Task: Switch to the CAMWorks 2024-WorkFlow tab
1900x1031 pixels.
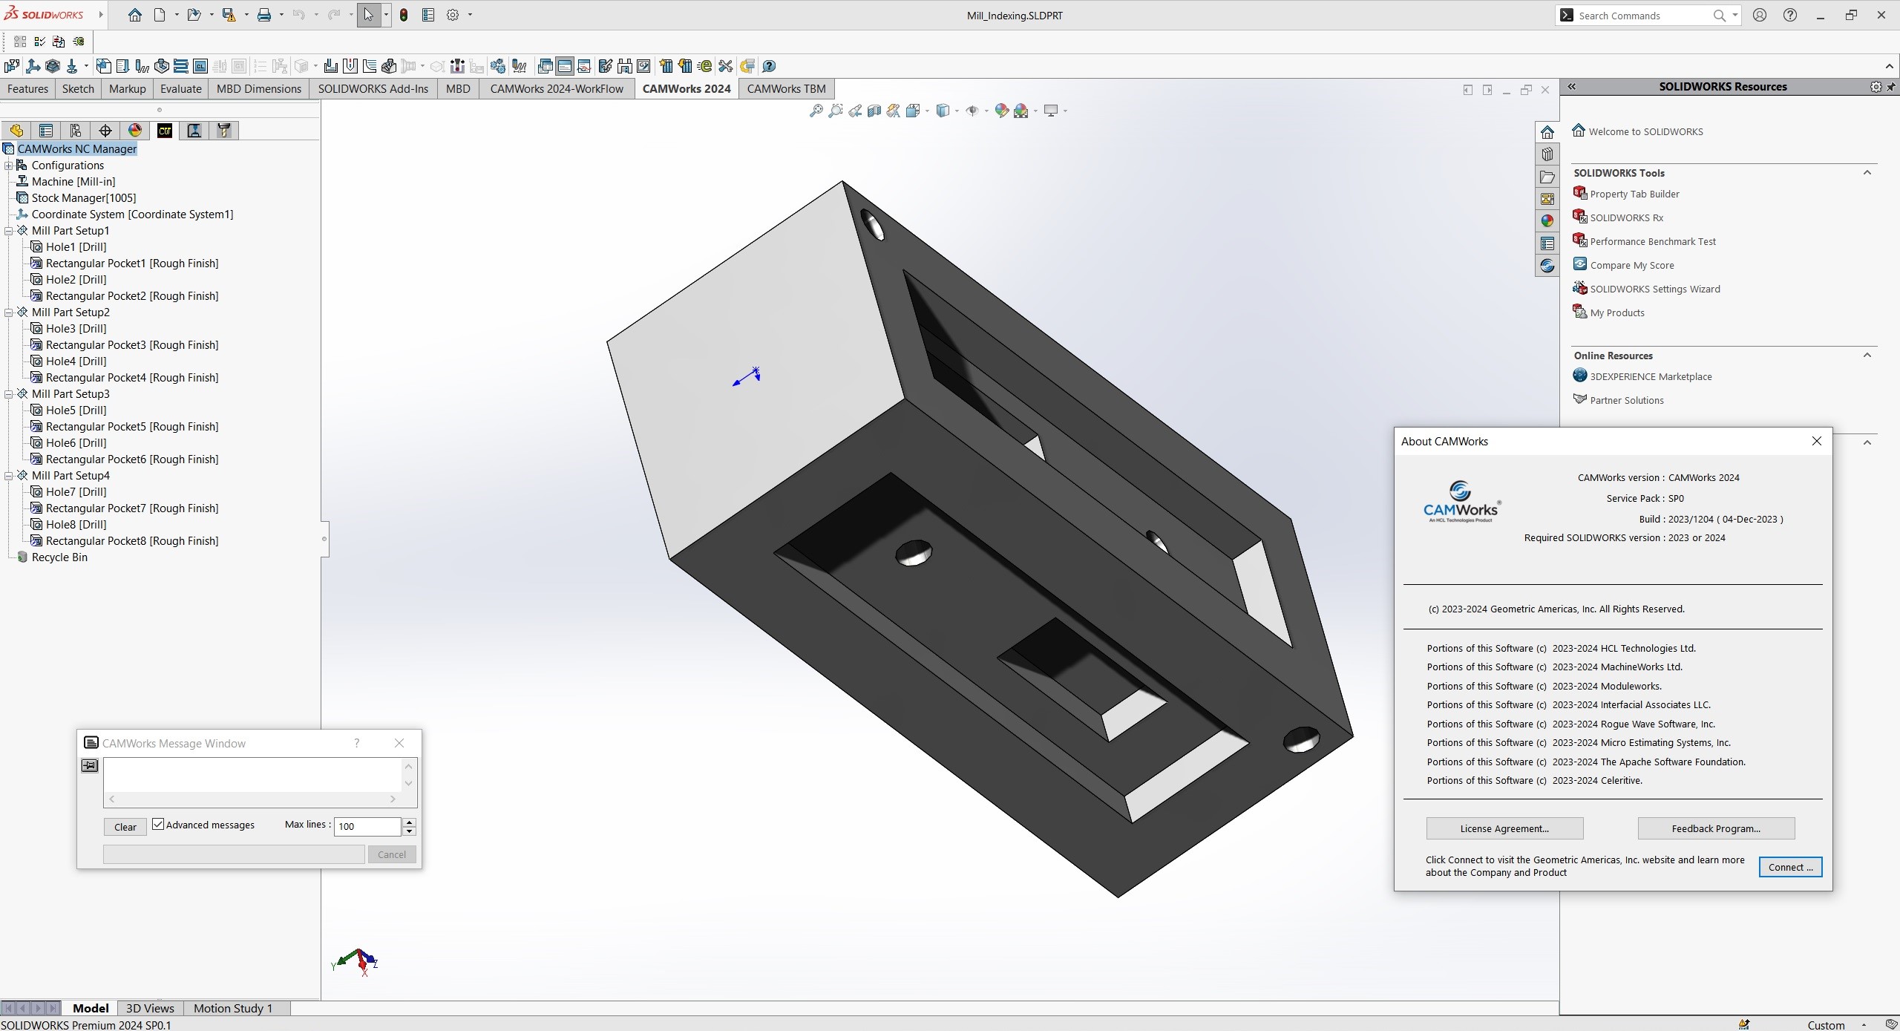Action: [x=557, y=89]
